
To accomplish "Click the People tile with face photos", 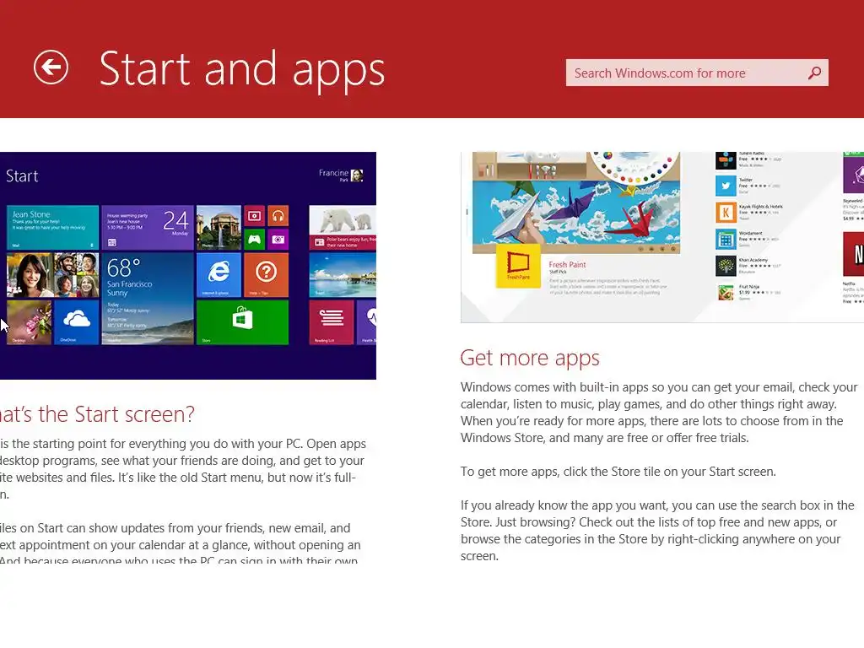I will click(53, 275).
